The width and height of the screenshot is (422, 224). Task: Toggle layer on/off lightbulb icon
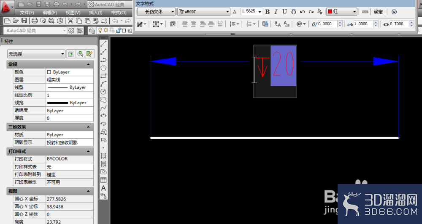[100, 30]
